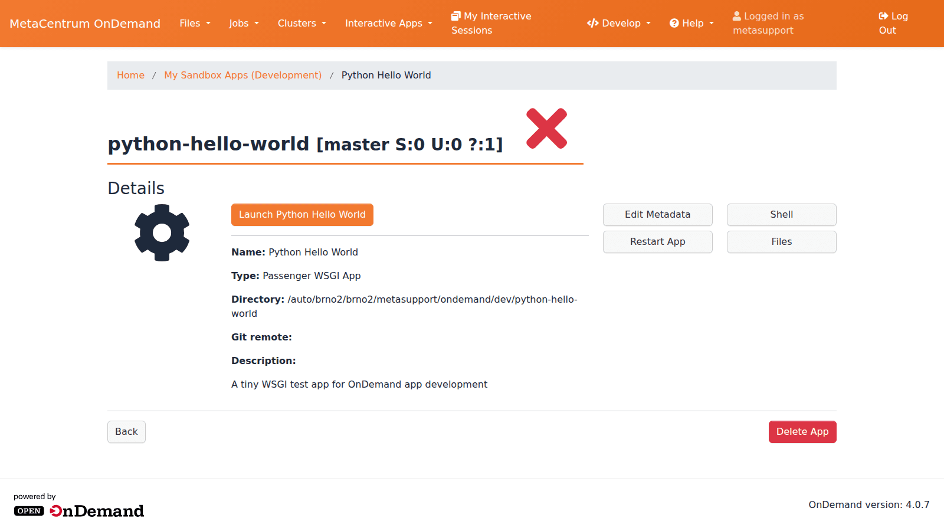
Task: Open the Files dropdown menu
Action: click(x=195, y=23)
